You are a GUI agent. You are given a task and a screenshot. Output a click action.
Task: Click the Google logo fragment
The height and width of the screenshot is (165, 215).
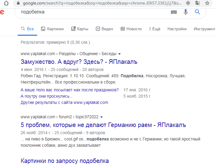pos(2,12)
